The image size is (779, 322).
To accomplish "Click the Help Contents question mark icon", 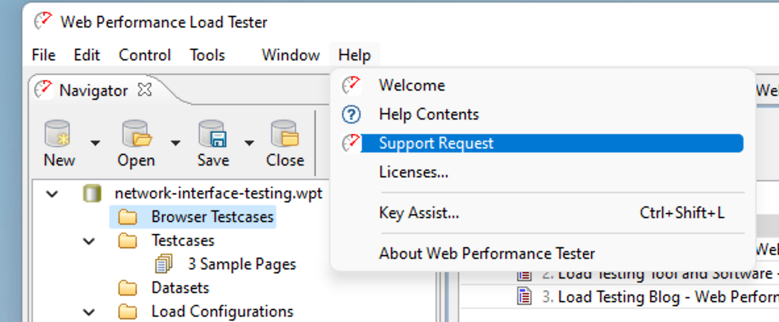I will point(351,114).
